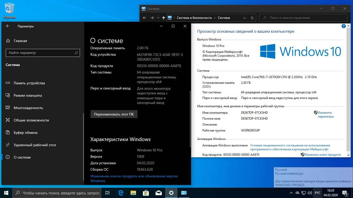This screenshot has height=198, width=353.
Task: Click the taskbar search box
Action: pos(57,193)
